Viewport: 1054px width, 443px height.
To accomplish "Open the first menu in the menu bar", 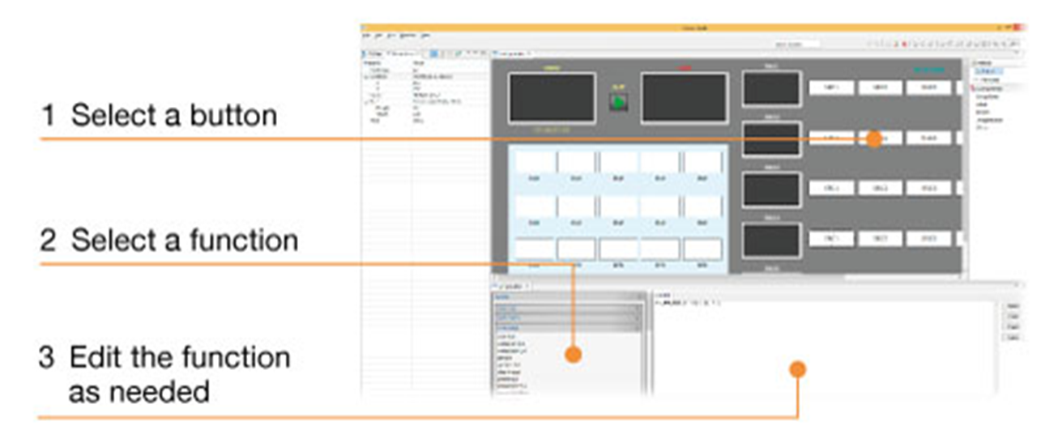I will (366, 36).
